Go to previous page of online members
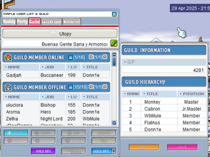The image size is (210, 157). tap(91, 57)
